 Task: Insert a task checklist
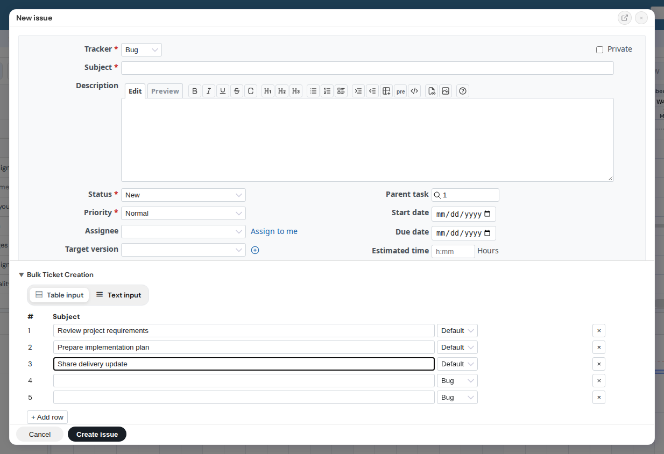(341, 91)
